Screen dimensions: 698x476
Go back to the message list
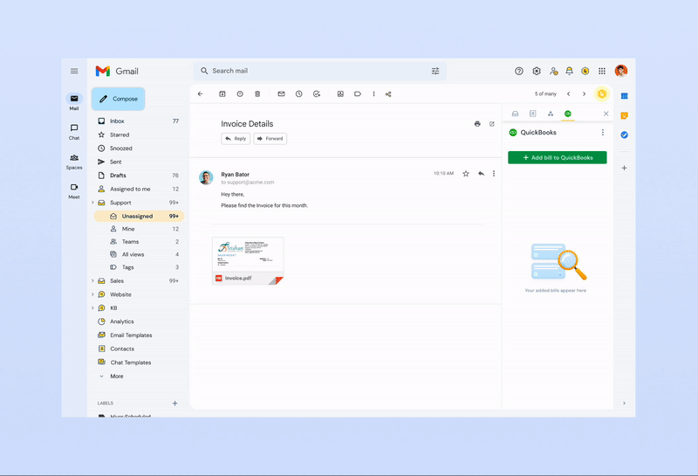point(201,94)
